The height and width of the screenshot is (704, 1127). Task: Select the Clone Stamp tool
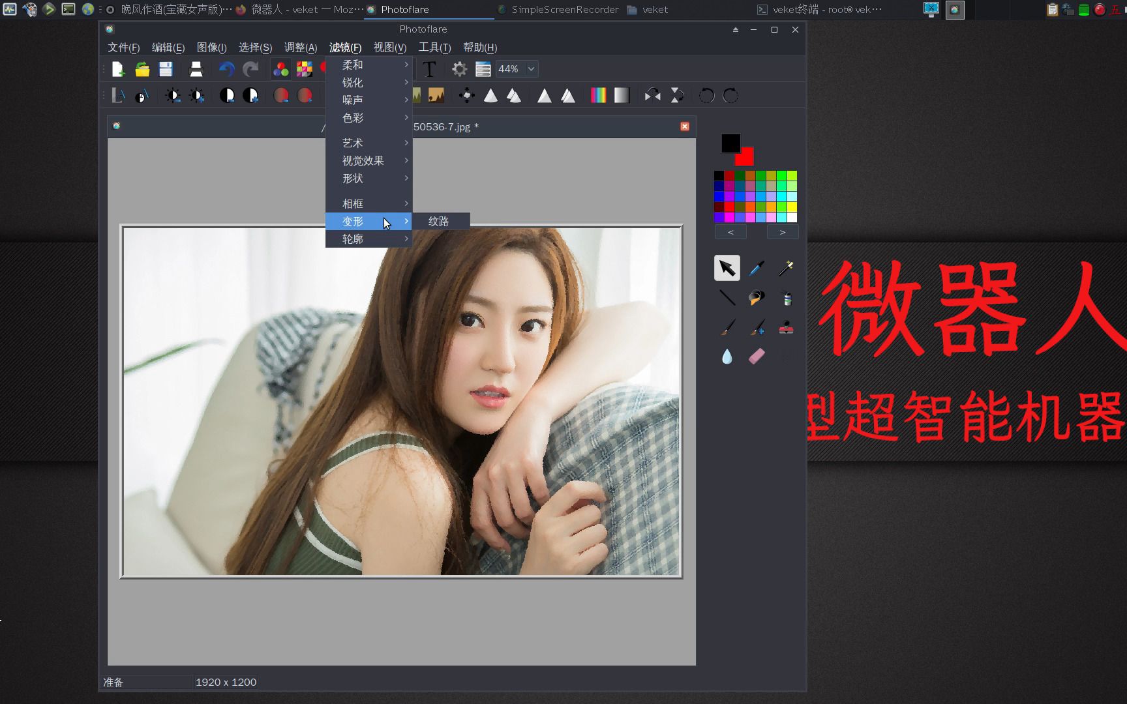click(786, 329)
